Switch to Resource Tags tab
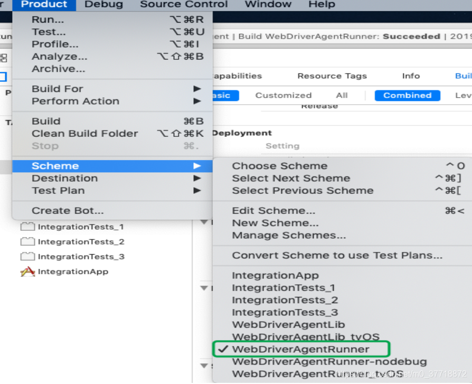The width and height of the screenshot is (472, 384). pos(332,76)
